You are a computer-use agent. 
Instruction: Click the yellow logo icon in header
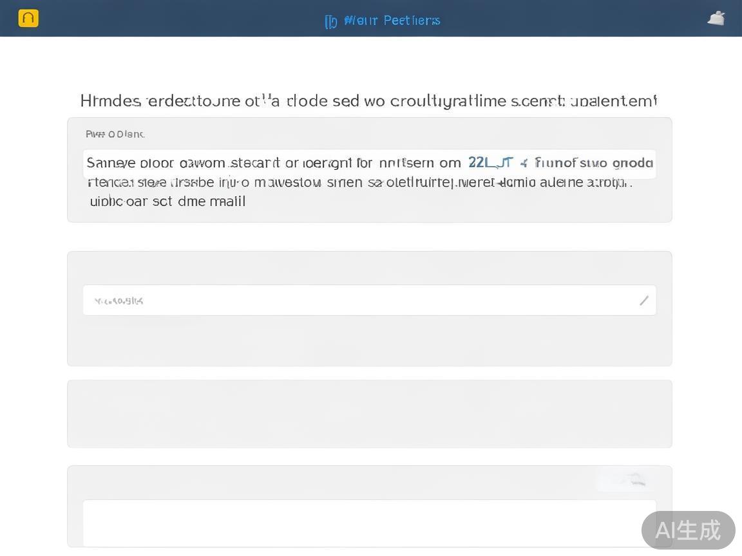[x=28, y=18]
